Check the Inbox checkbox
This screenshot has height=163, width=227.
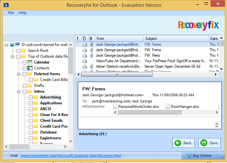[x=25, y=92]
